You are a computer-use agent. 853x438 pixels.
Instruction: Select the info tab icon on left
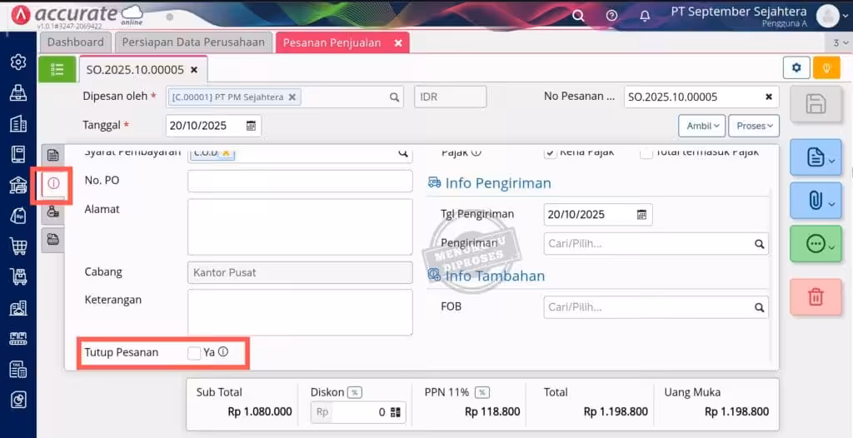[x=53, y=183]
